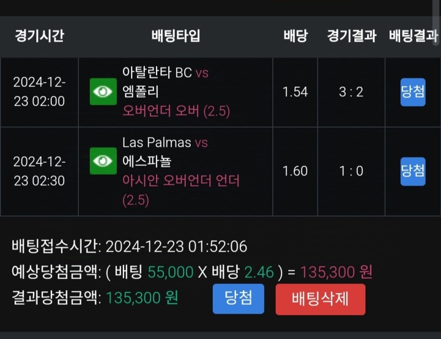Open the Las Palmas vs 에스파뇰 match title
Image resolution: width=441 pixels, height=339 pixels.
[164, 152]
